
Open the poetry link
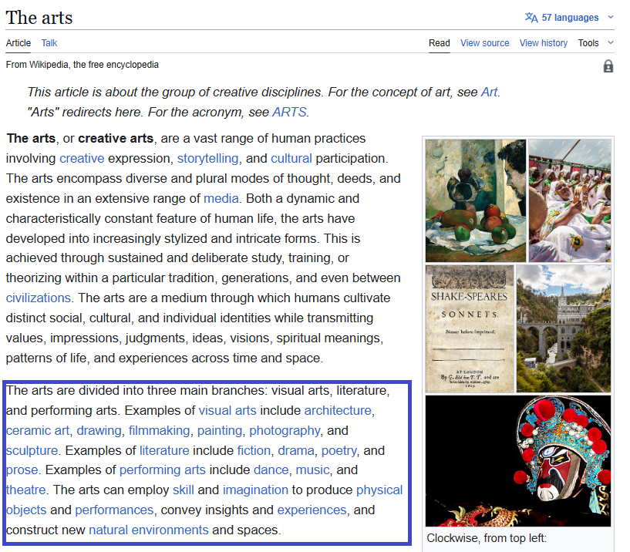[339, 451]
